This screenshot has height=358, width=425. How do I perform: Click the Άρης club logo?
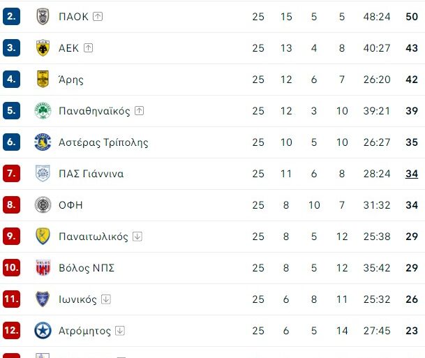click(43, 80)
